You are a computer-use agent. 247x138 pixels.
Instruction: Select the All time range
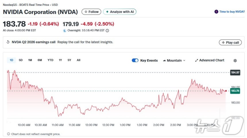point(78,60)
